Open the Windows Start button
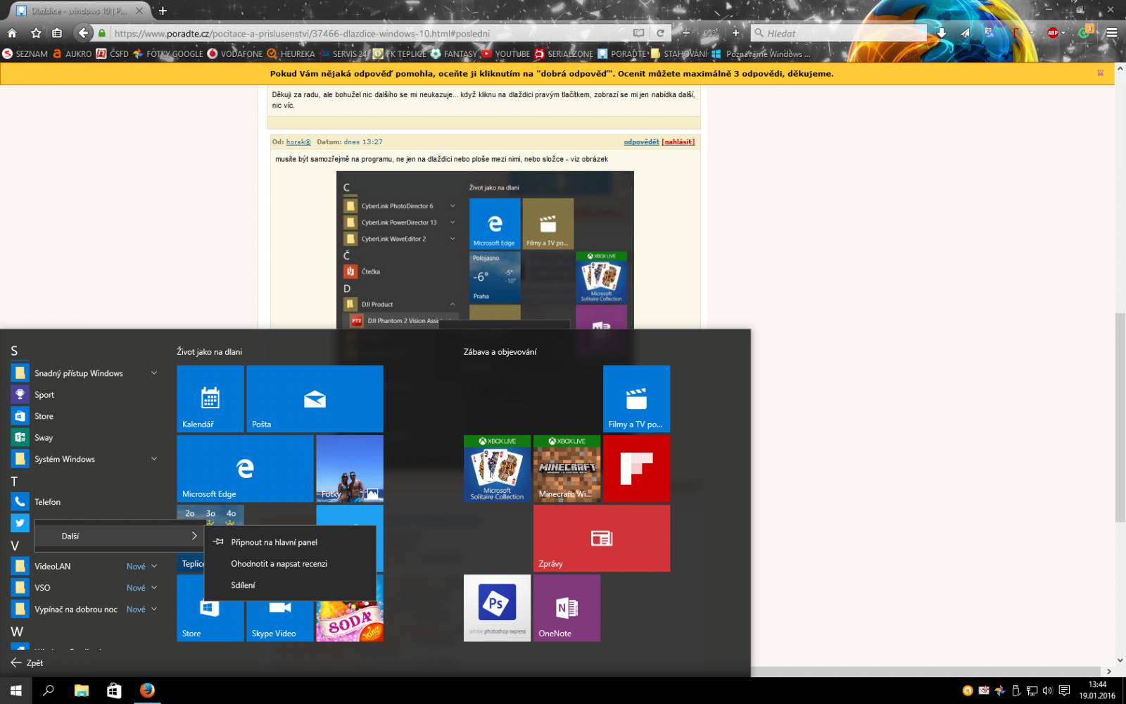1126x704 pixels. point(16,691)
